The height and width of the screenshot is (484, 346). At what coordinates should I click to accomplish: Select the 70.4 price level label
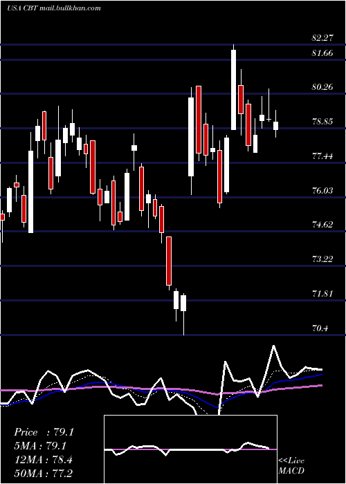(x=320, y=328)
